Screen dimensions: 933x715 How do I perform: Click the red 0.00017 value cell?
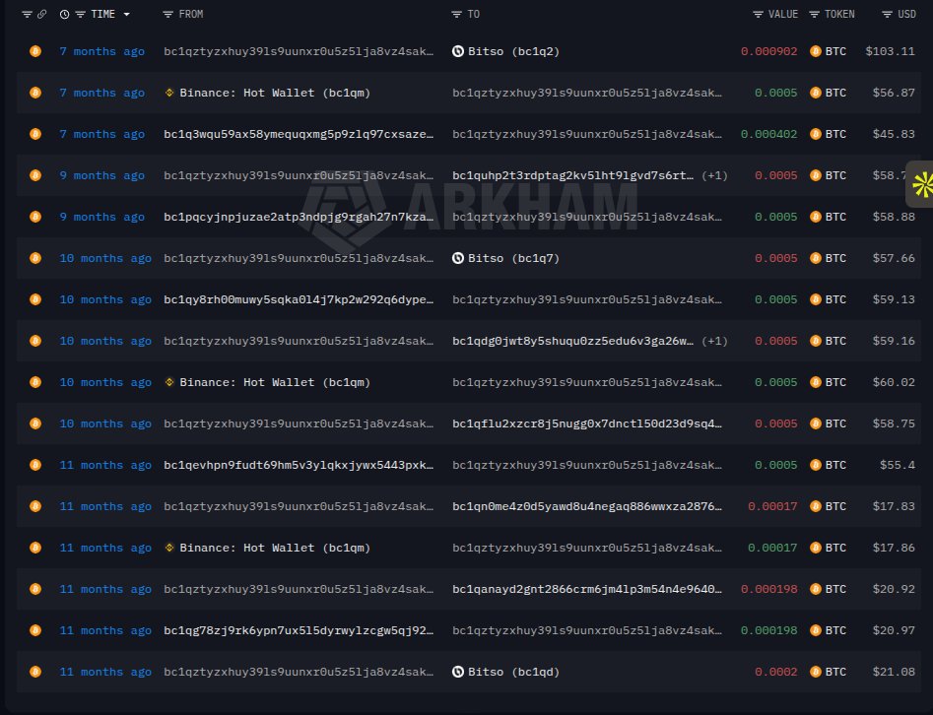(772, 506)
